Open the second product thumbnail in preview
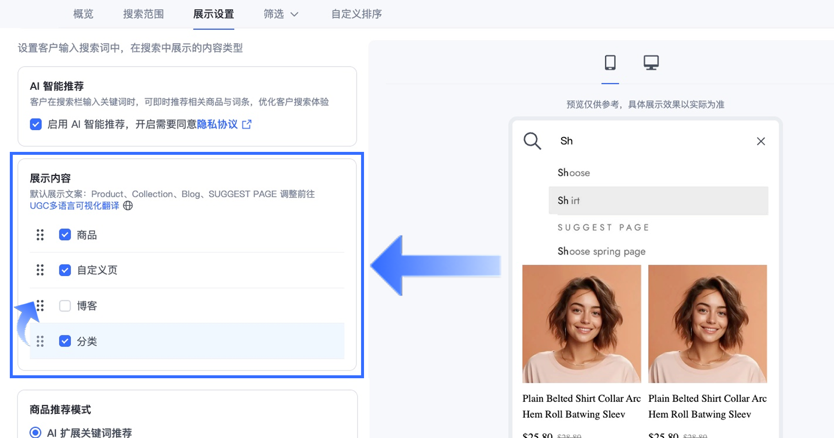The height and width of the screenshot is (438, 834). tap(707, 324)
